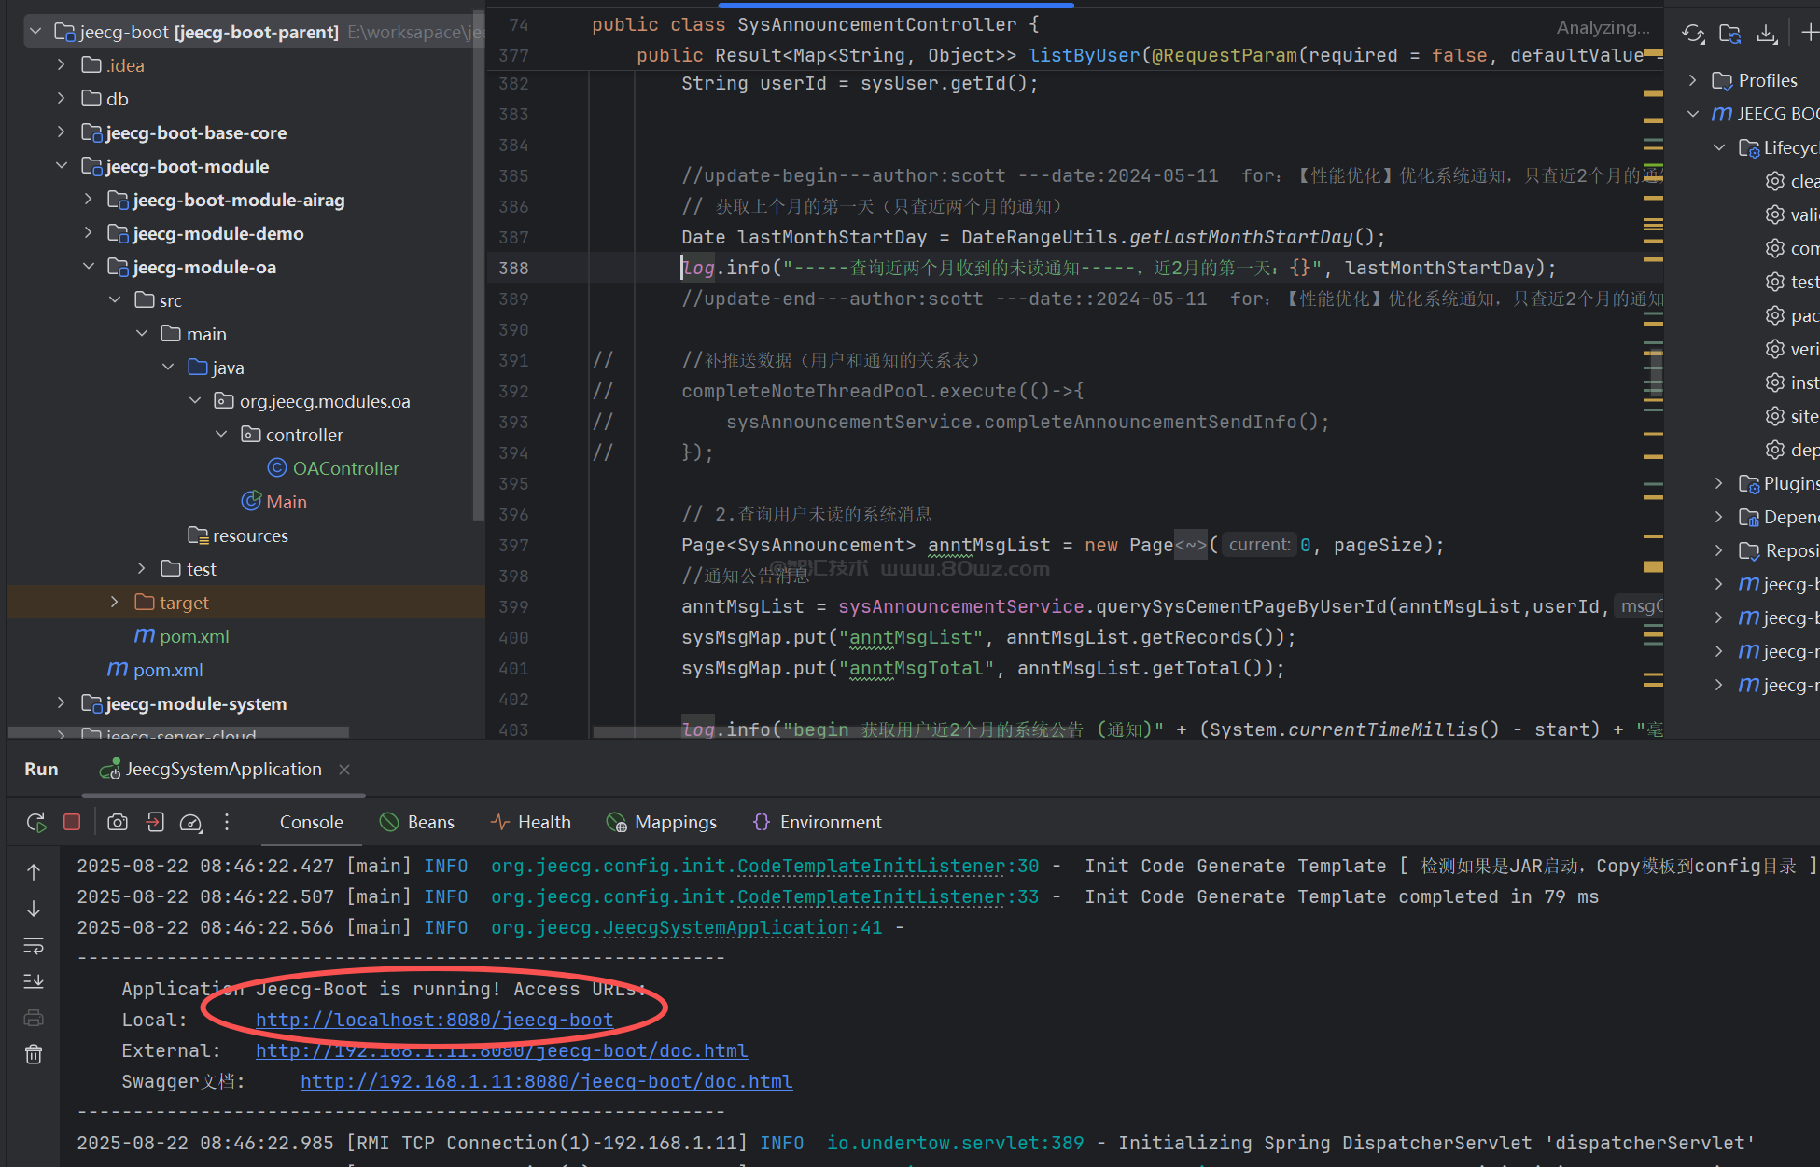Collapse the Maven Lifecycle node

click(x=1719, y=147)
